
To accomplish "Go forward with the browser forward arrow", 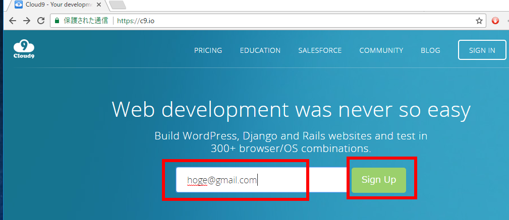I will (x=27, y=21).
